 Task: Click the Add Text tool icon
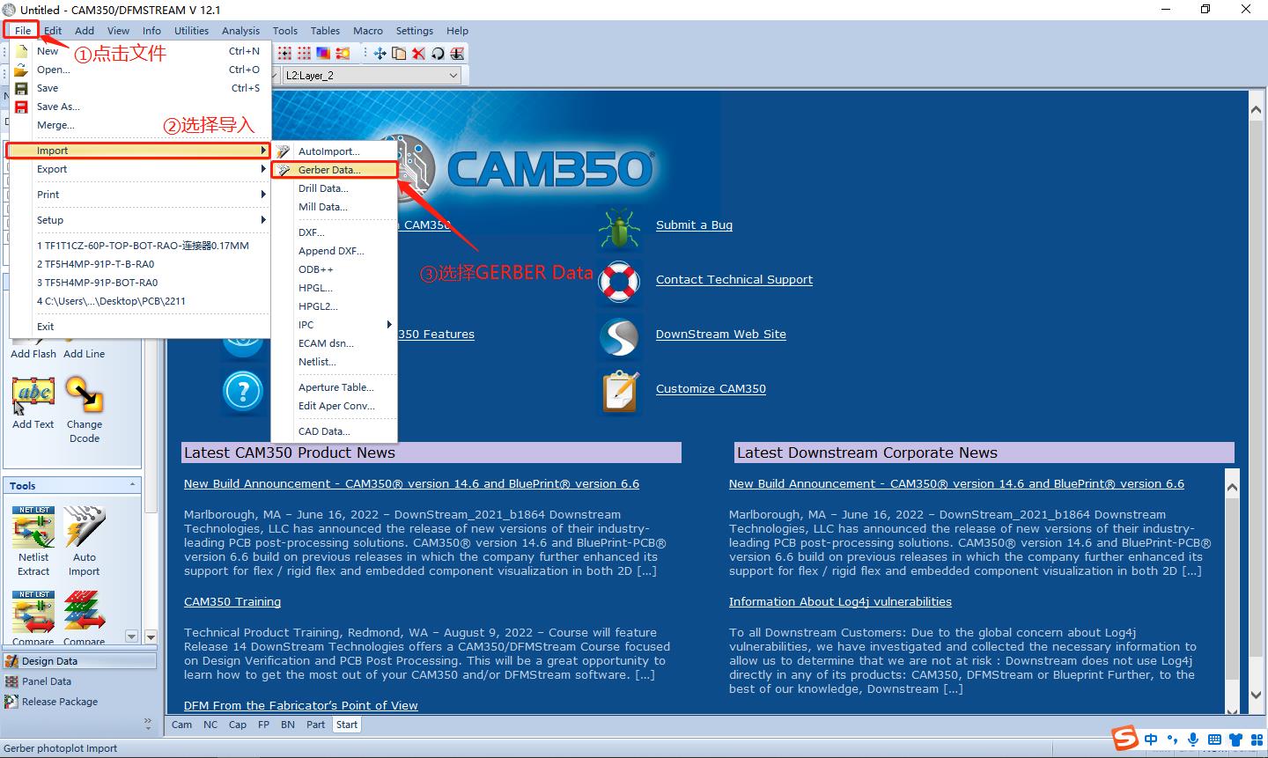tap(33, 395)
